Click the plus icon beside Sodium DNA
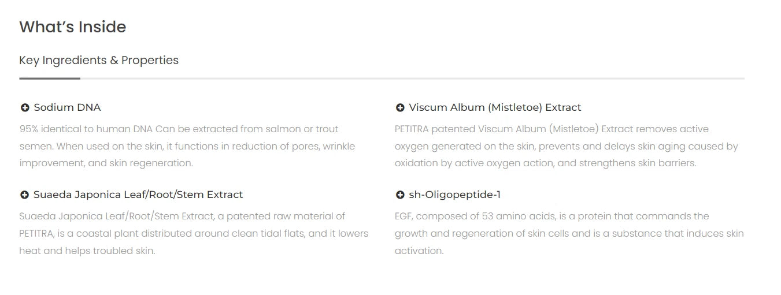 click(25, 108)
